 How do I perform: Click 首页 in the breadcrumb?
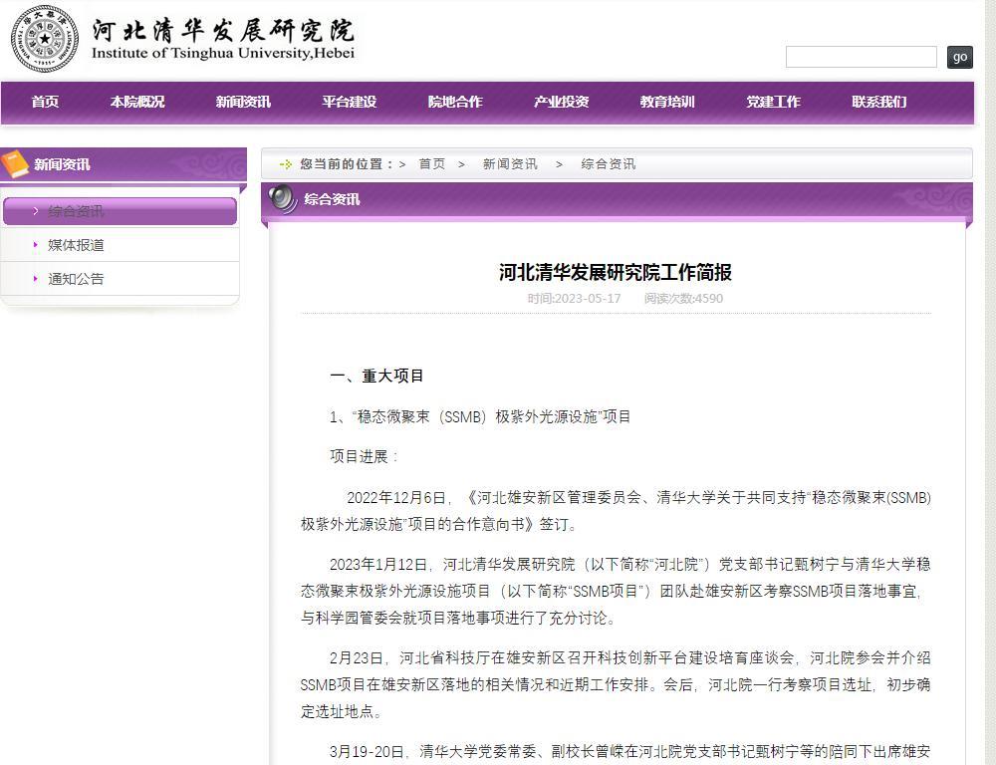pyautogui.click(x=432, y=164)
